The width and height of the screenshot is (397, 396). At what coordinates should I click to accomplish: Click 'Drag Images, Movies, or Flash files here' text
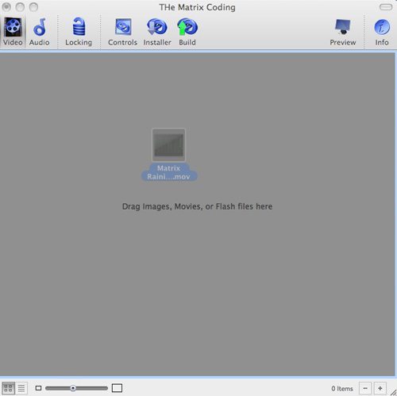(x=197, y=206)
